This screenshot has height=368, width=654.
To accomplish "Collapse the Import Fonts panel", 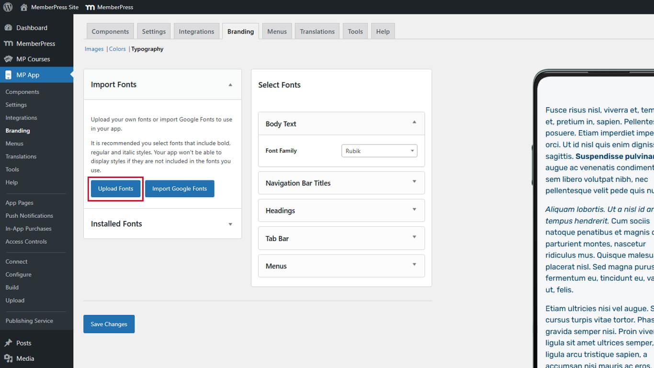I will [x=230, y=85].
